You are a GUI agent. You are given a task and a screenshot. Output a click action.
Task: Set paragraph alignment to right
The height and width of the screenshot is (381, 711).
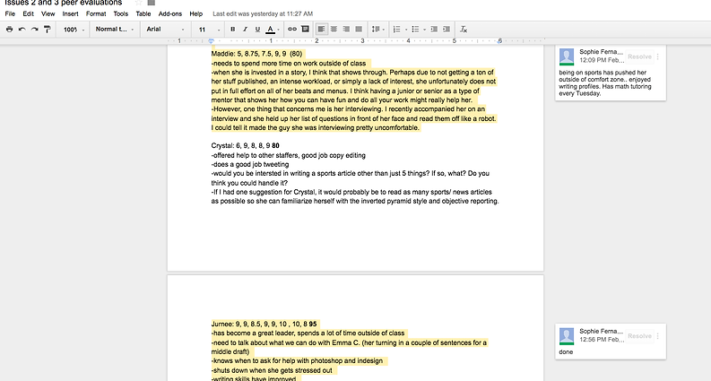(346, 30)
